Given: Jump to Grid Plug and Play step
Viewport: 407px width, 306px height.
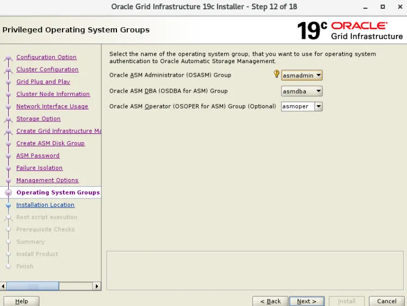Looking at the screenshot, I should pyautogui.click(x=43, y=82).
